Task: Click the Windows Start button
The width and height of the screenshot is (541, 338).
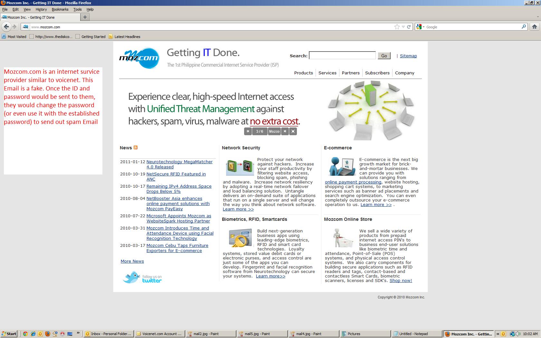Action: click(9, 334)
